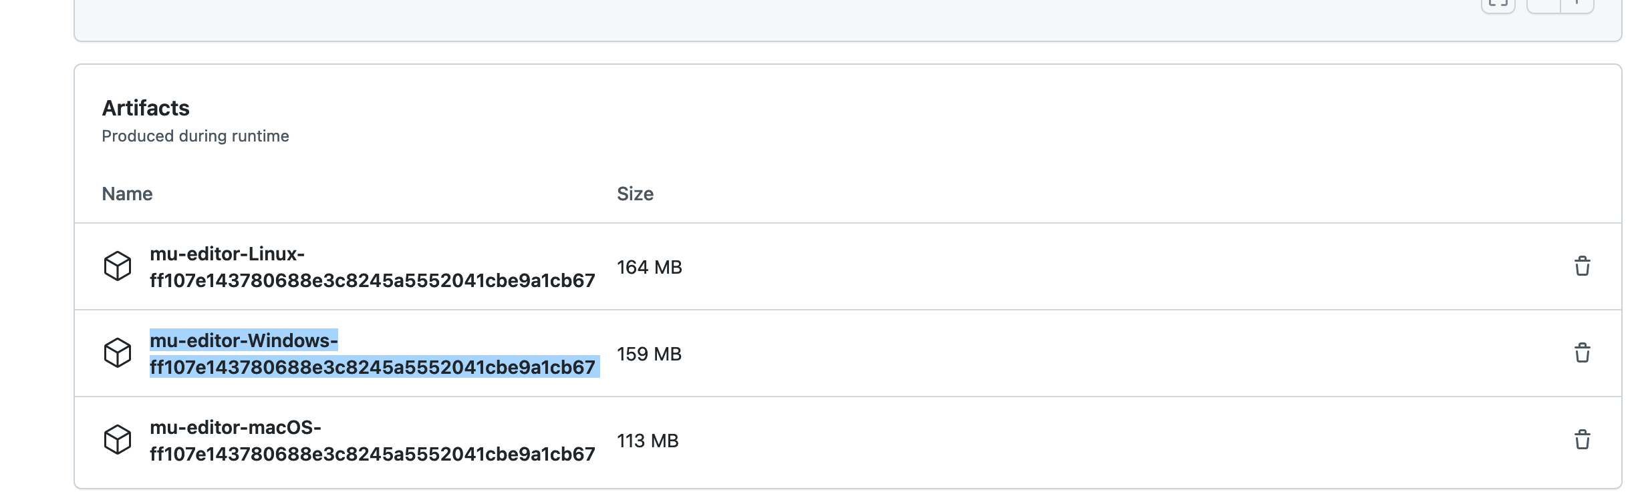Click the Size column header

tap(635, 194)
